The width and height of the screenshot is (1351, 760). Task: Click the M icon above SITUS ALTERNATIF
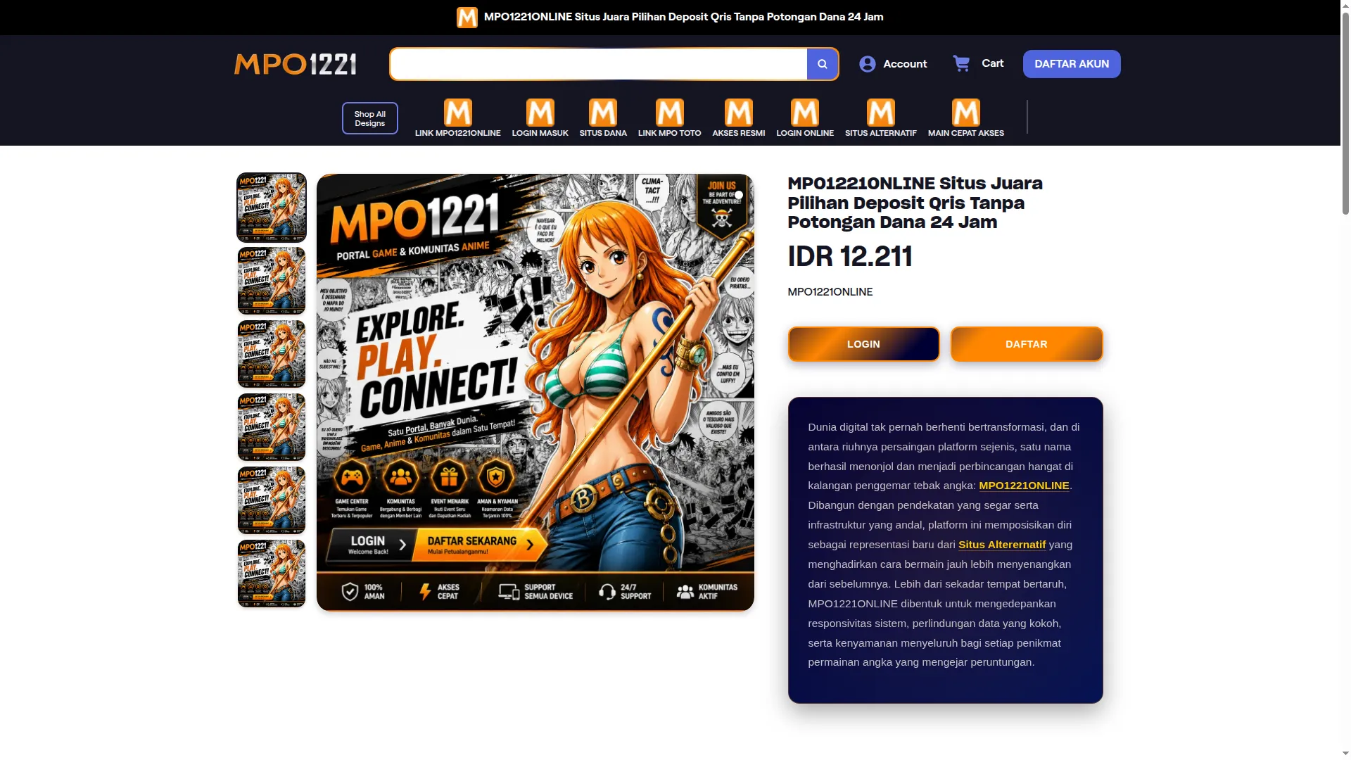pos(881,113)
